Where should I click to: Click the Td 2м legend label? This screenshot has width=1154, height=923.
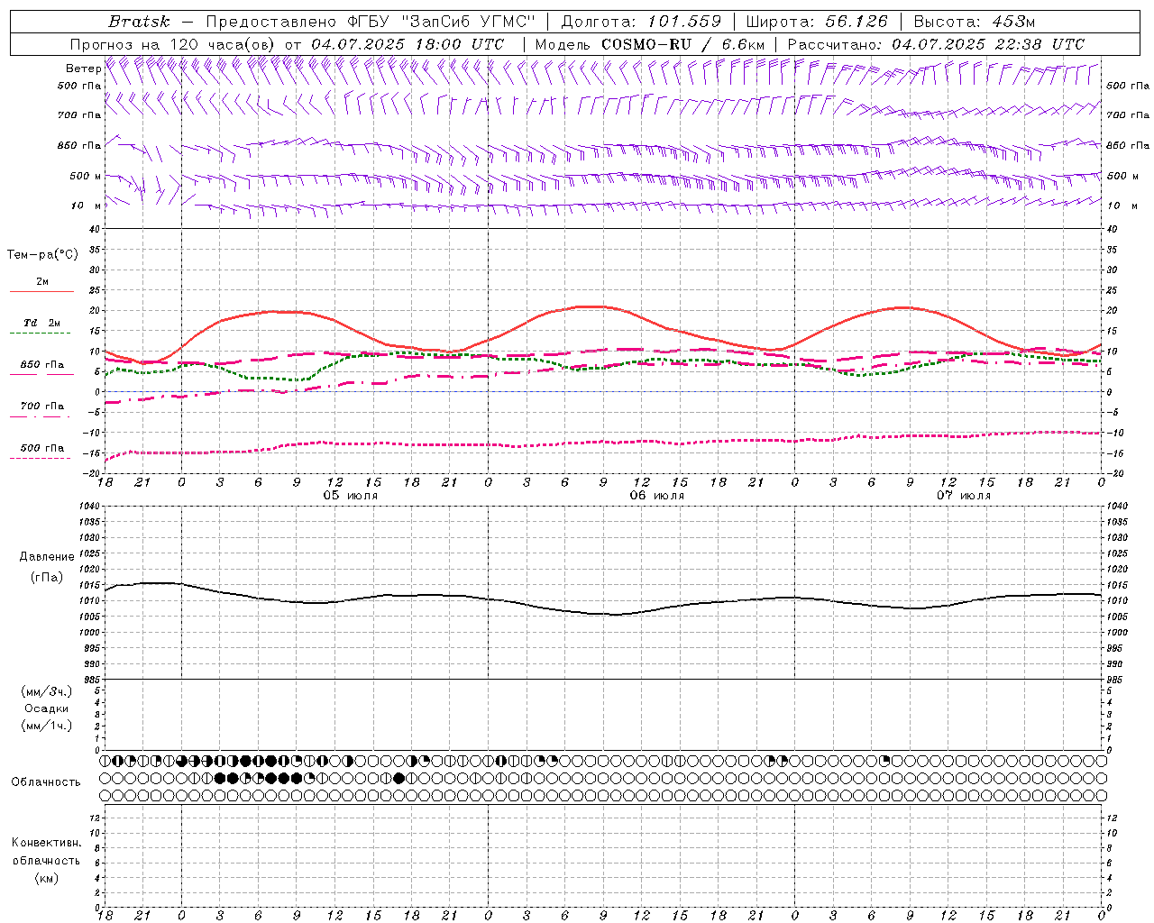pyautogui.click(x=41, y=323)
